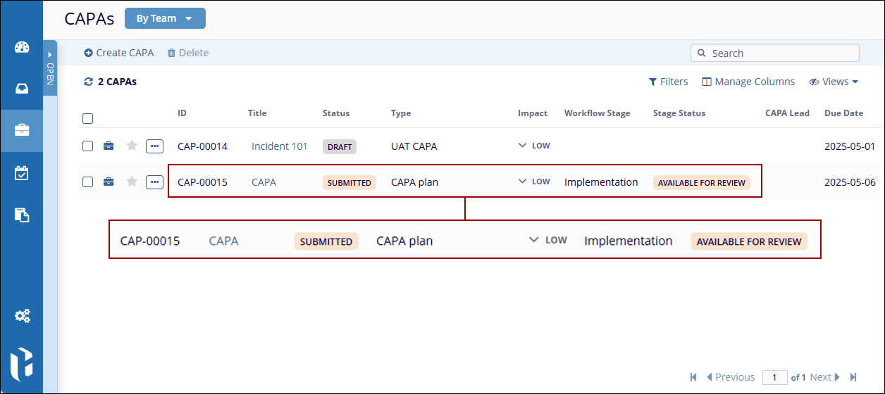Expand the Views dropdown menu
This screenshot has height=394, width=885.
point(834,82)
